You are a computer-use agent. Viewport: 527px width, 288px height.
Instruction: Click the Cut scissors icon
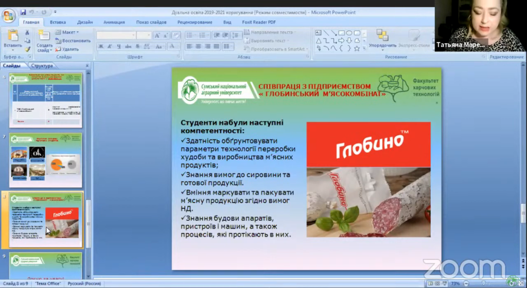tap(27, 32)
